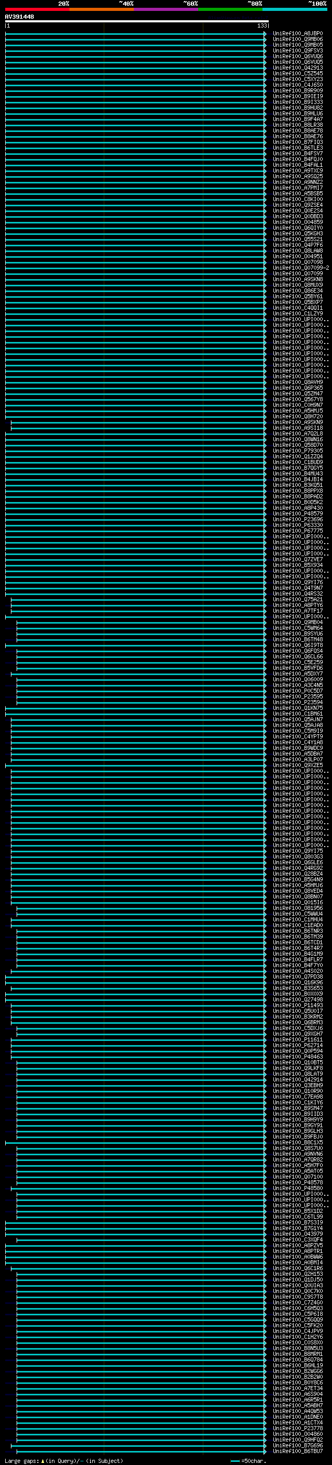Open hit UniRef100_Q9MB05
The width and height of the screenshot is (332, 1465).
[x=297, y=45]
